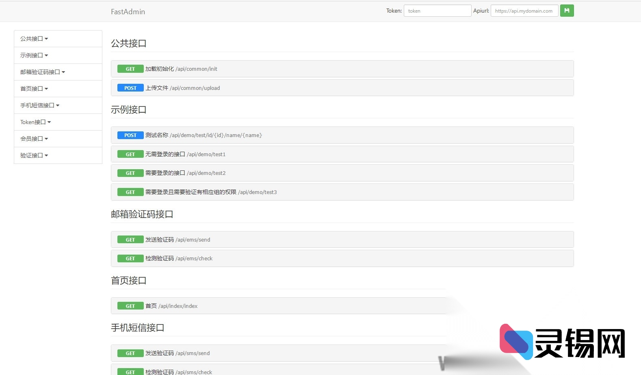Click the GET badge for /api/index/index
Viewport: 641px width, 375px height.
pos(130,306)
